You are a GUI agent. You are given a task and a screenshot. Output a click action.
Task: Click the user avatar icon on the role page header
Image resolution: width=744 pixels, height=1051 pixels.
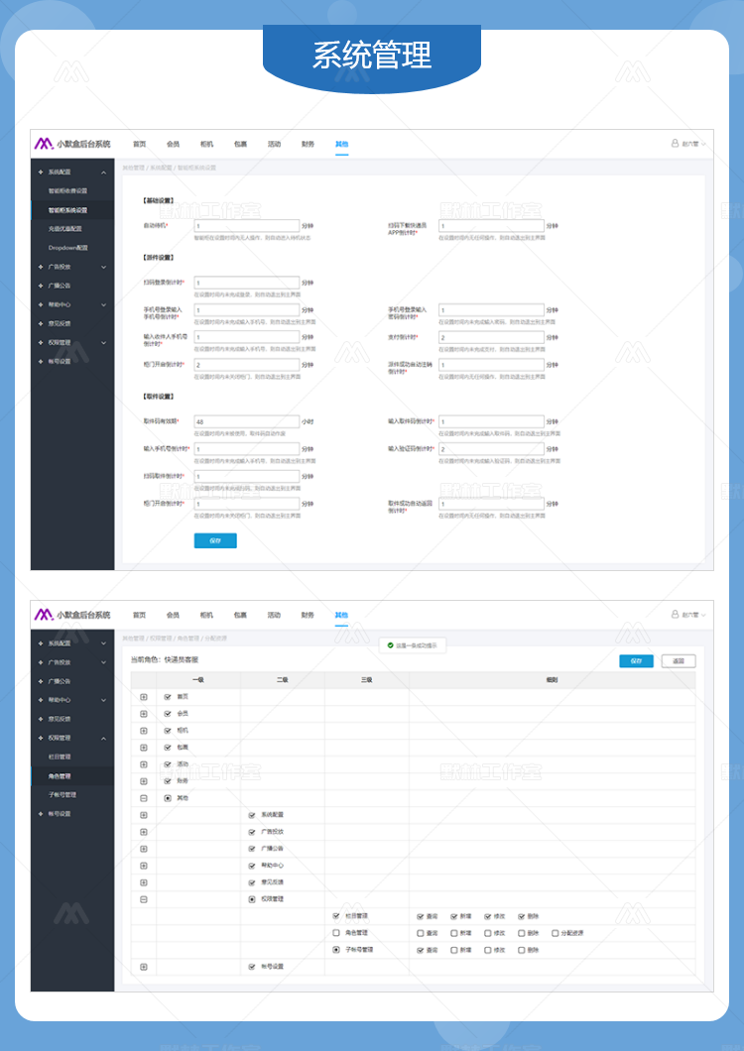675,614
